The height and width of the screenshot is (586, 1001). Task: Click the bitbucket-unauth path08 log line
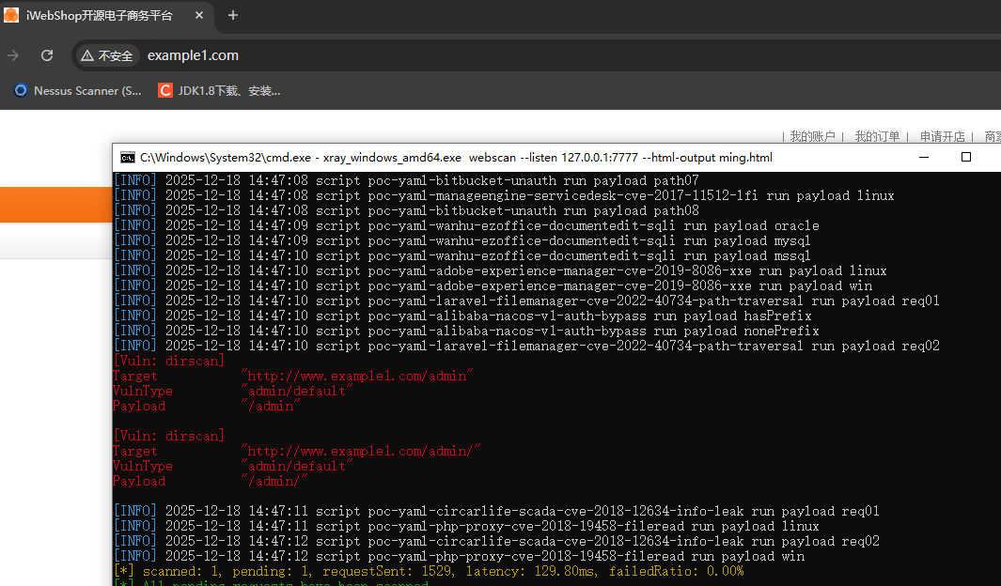[407, 210]
